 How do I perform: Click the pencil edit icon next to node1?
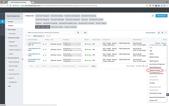pos(33,45)
